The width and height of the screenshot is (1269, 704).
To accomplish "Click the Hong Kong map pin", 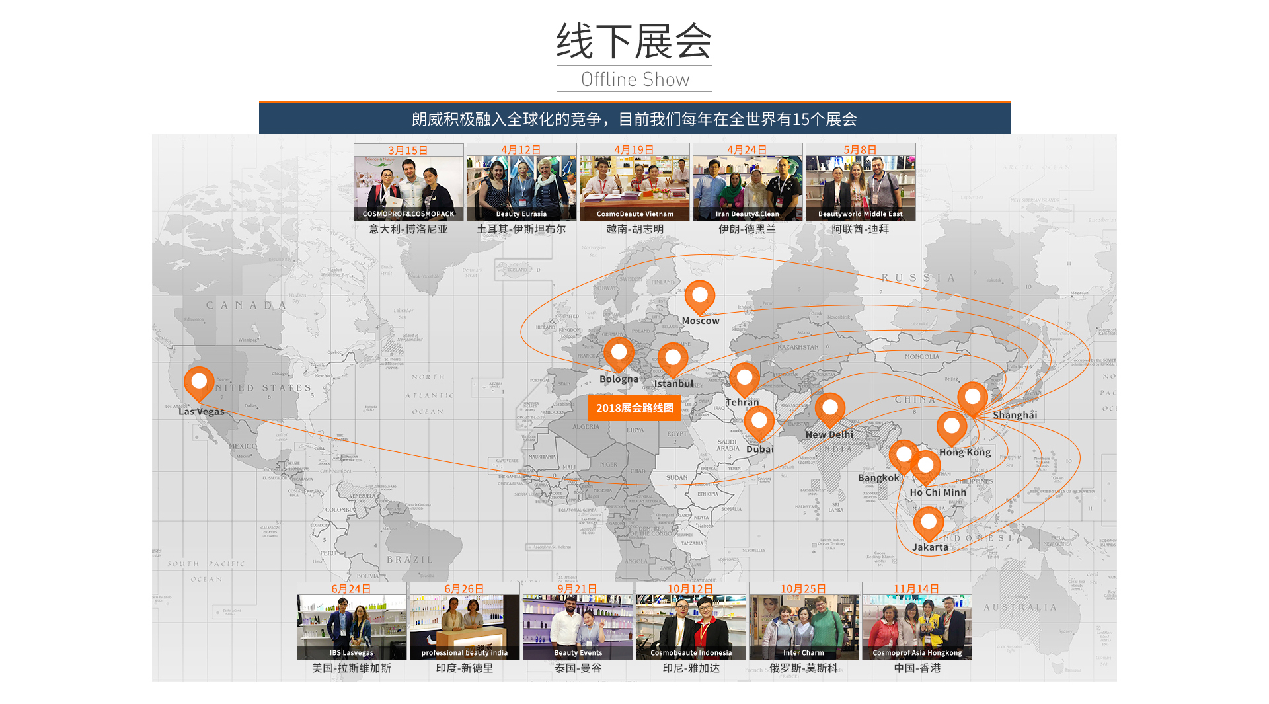I will pyautogui.click(x=952, y=427).
